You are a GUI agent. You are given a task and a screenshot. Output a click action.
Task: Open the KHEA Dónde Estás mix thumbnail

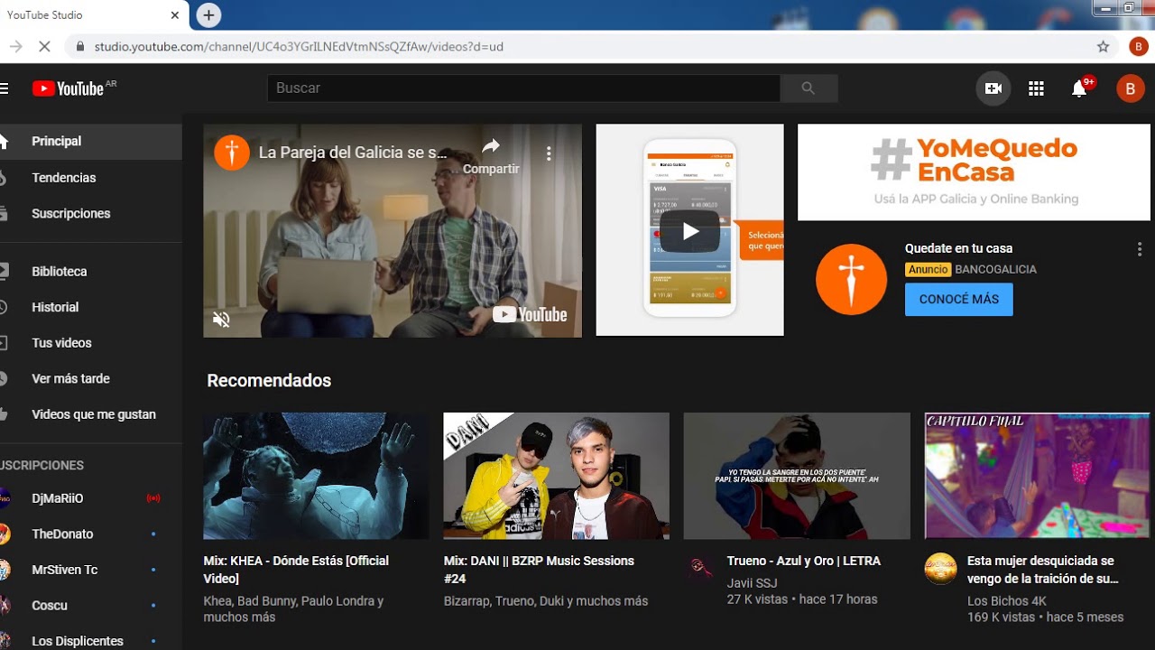click(x=316, y=476)
